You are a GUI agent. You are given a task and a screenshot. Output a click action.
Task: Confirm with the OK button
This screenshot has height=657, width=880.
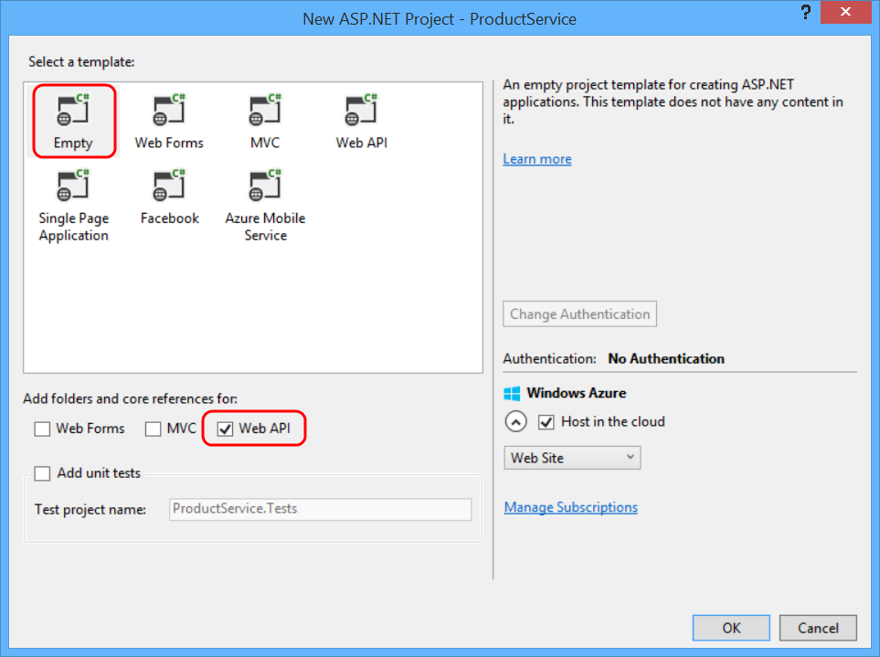731,628
